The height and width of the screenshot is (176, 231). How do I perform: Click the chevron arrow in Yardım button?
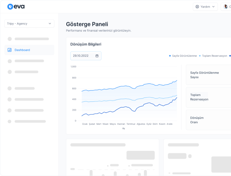pos(213,7)
